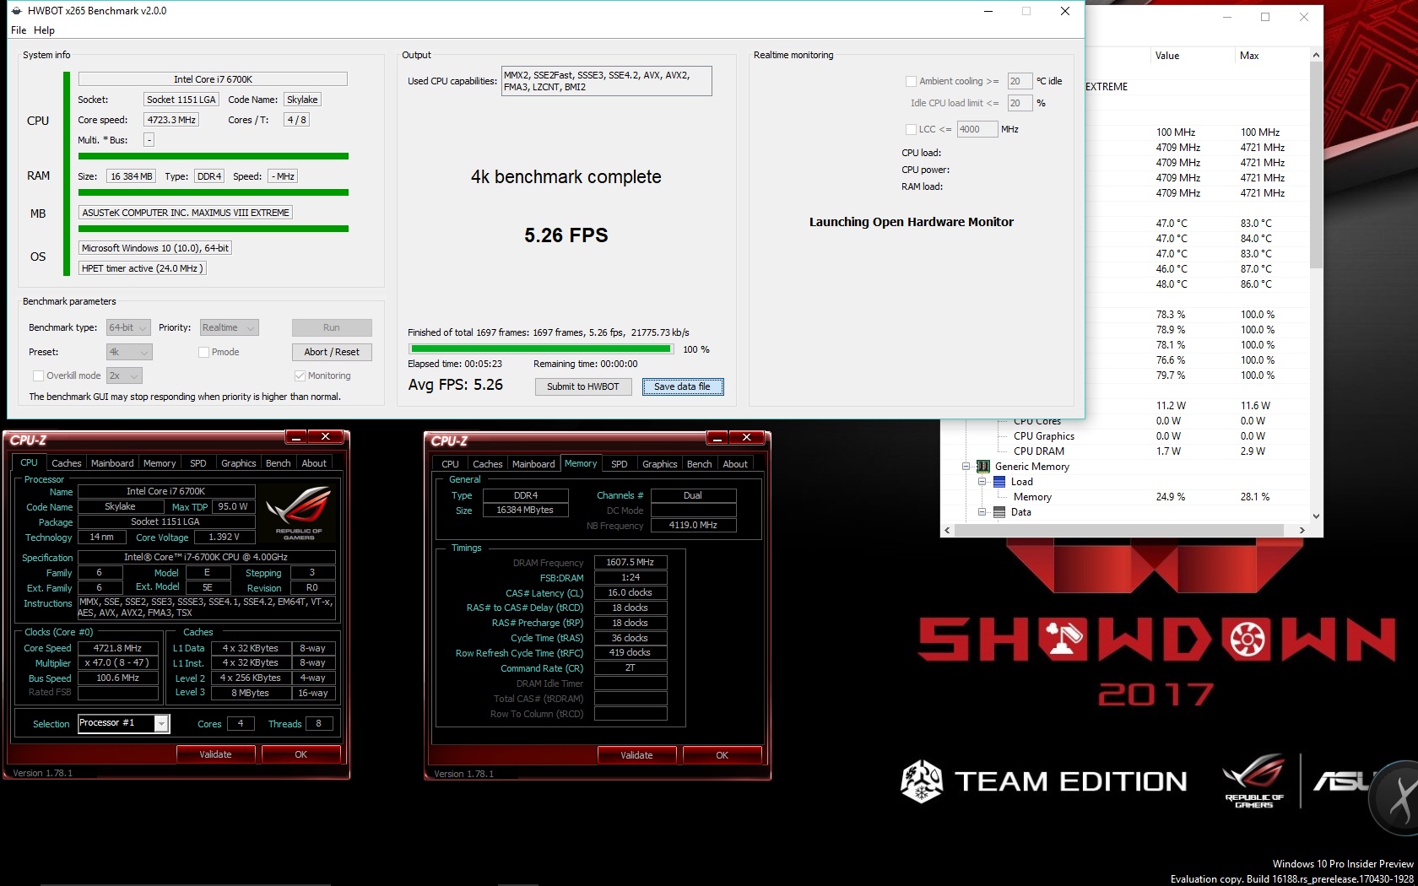Click OK in CPU-Z Memory window

coord(723,755)
